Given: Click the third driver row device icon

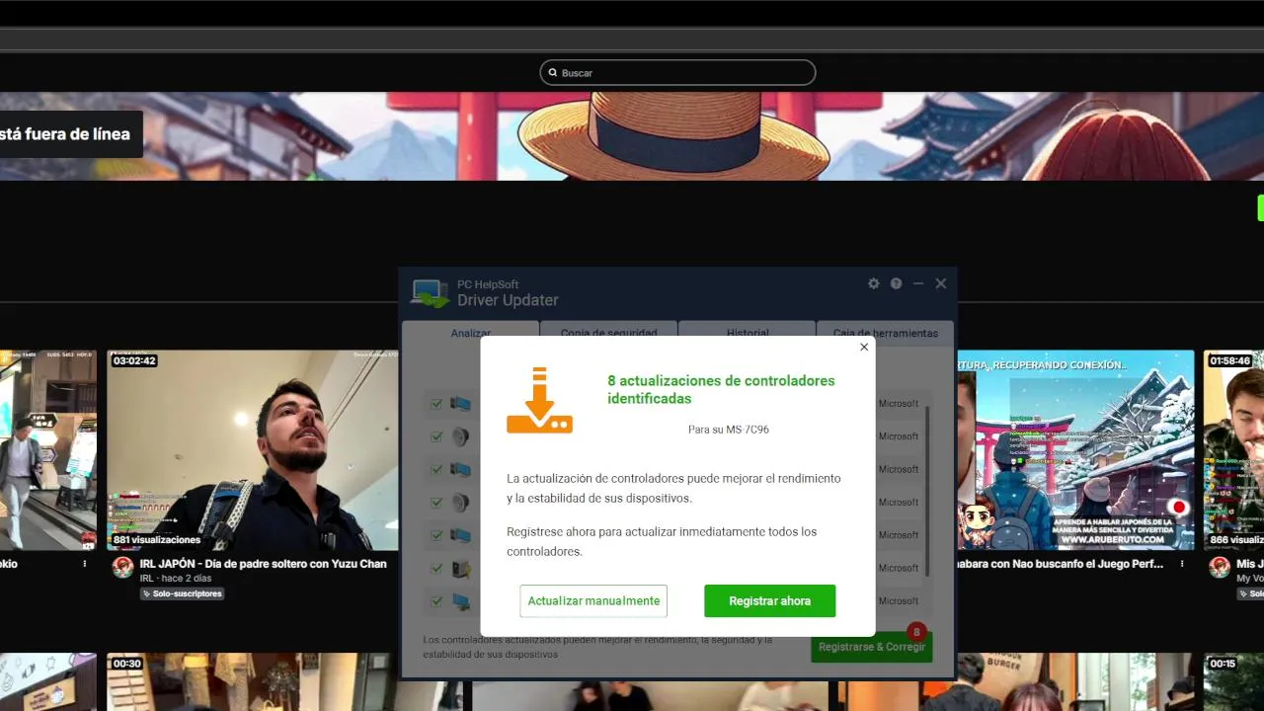Looking at the screenshot, I should coord(460,469).
